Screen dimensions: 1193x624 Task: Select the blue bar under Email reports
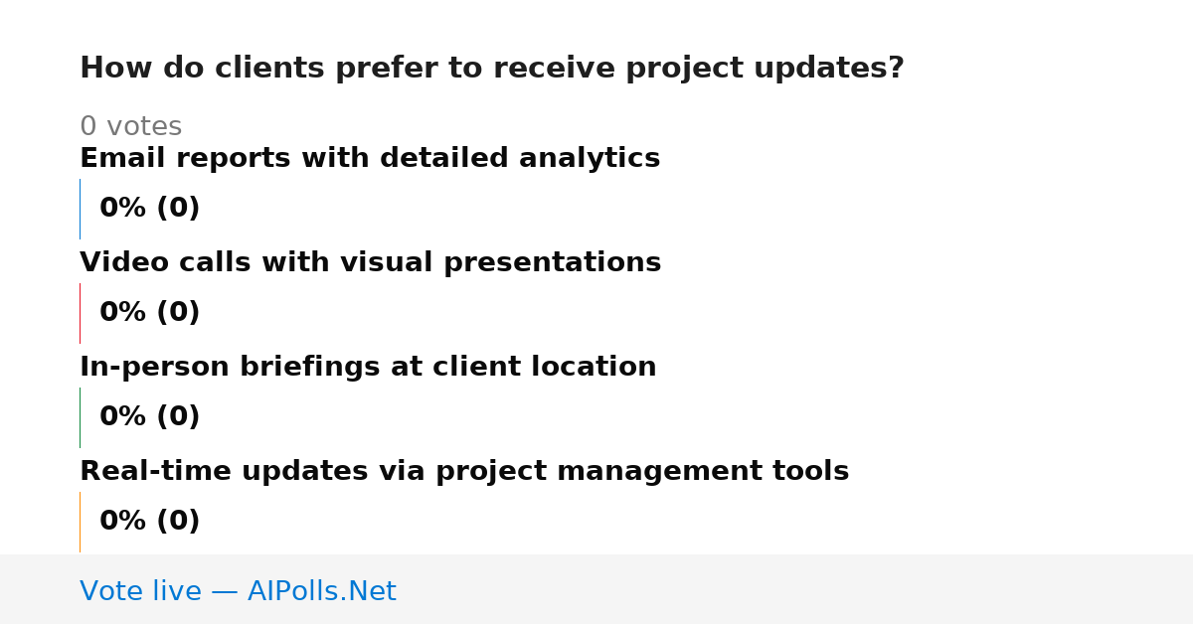80,209
